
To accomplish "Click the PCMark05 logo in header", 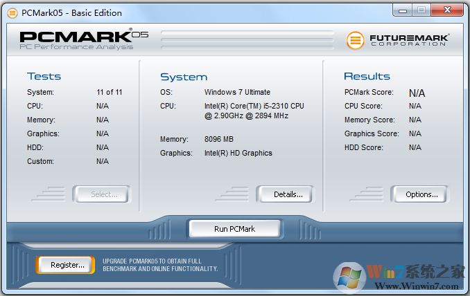I will (x=84, y=39).
